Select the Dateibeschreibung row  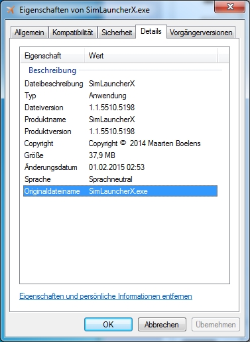coord(120,84)
